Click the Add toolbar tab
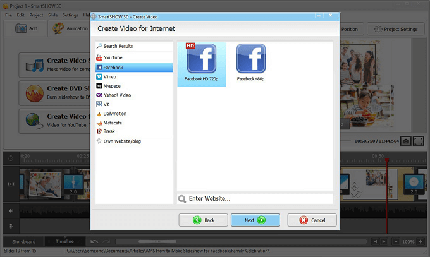 tap(26, 28)
